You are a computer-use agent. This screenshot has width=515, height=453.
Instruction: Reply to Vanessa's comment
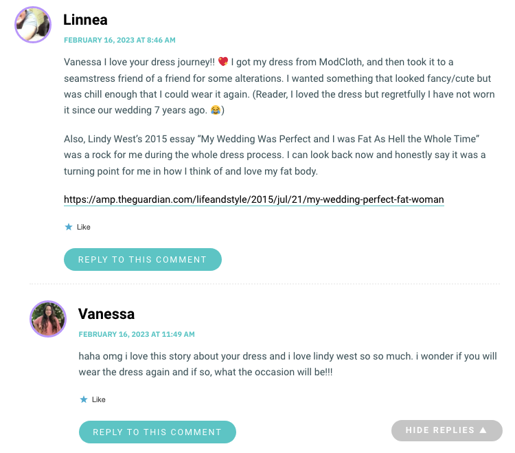(x=157, y=432)
